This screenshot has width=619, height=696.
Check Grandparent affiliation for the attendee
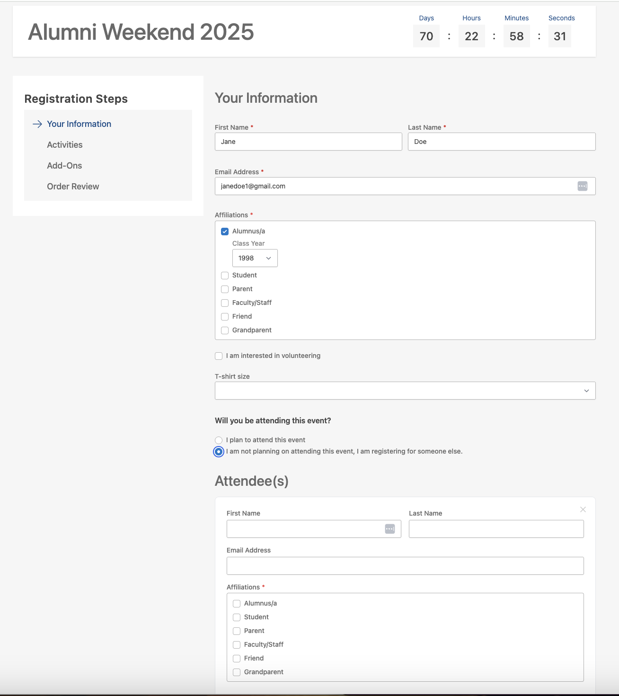[x=237, y=672]
